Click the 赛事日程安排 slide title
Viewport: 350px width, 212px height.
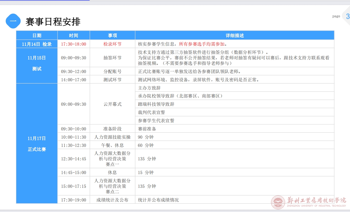point(53,22)
